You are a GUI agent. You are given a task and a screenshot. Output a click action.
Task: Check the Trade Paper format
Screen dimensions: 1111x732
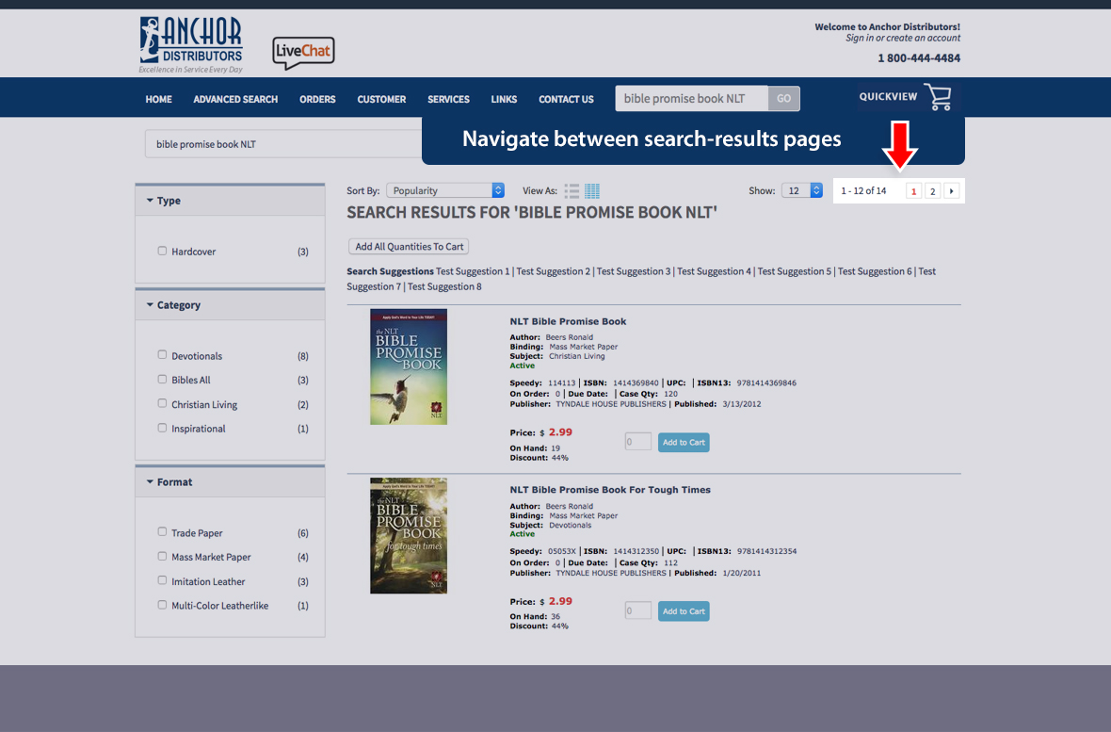[x=162, y=532]
